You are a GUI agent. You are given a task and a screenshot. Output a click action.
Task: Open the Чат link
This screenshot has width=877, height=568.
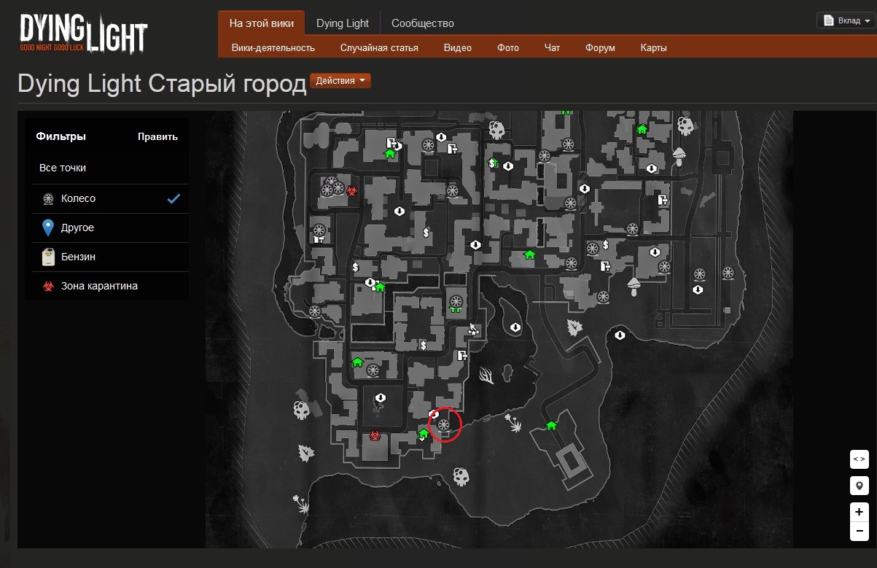pos(553,47)
